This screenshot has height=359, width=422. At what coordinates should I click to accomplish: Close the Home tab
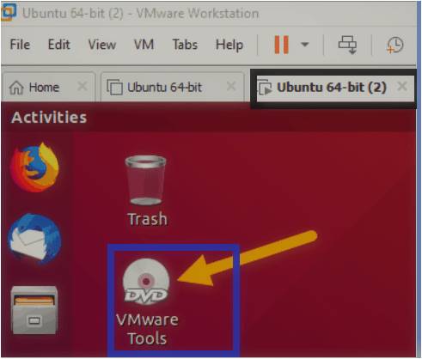[x=83, y=86]
